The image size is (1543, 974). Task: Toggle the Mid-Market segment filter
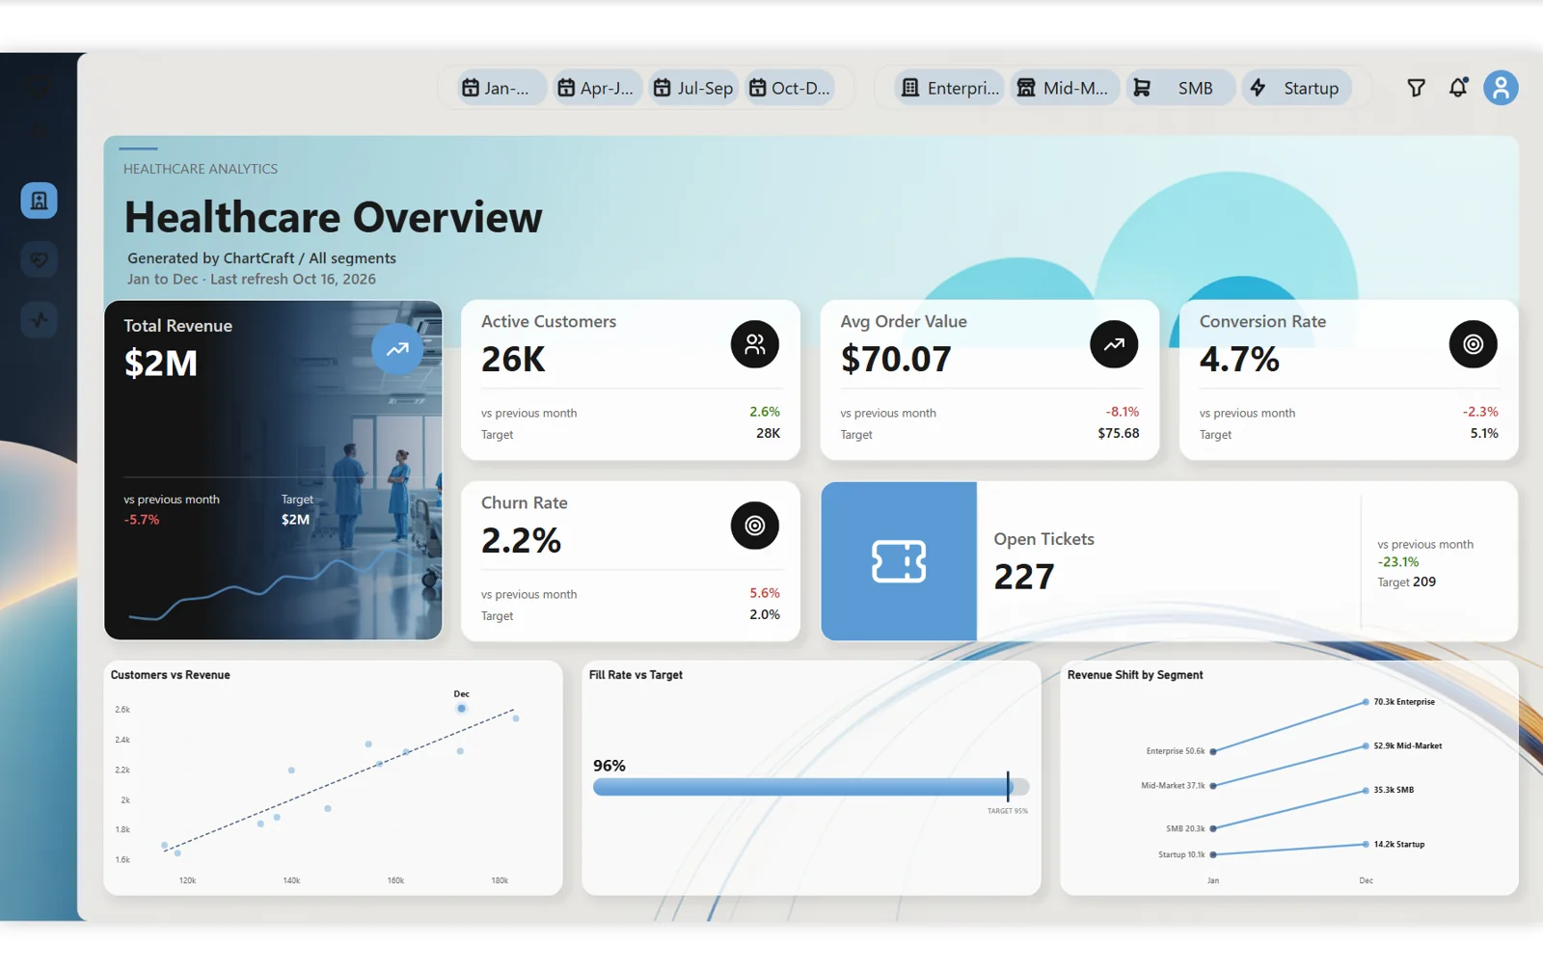click(x=1065, y=88)
